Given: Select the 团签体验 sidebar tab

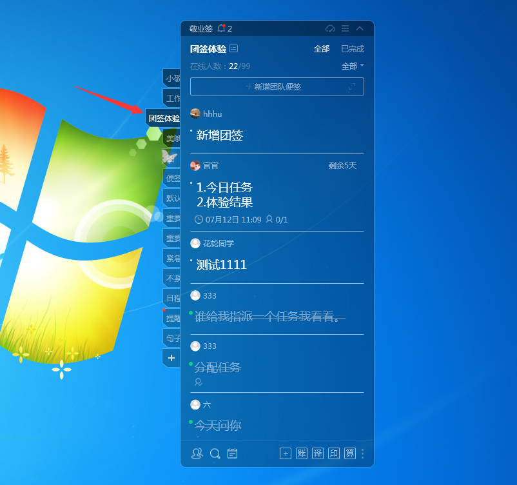Looking at the screenshot, I should (163, 119).
